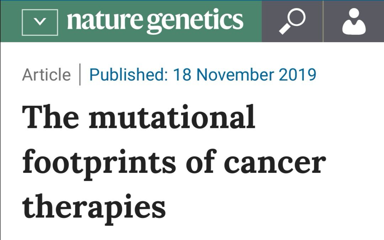Open the 'Published: 18 November 2019' link

point(203,75)
